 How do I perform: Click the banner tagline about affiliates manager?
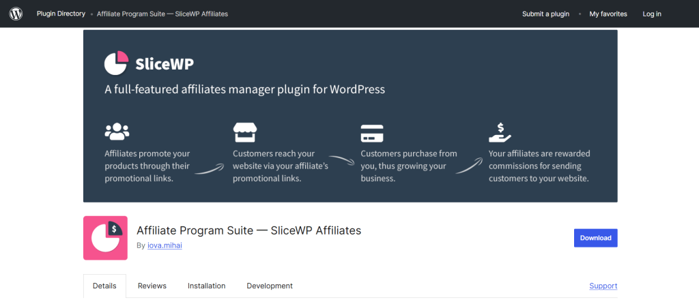(245, 89)
